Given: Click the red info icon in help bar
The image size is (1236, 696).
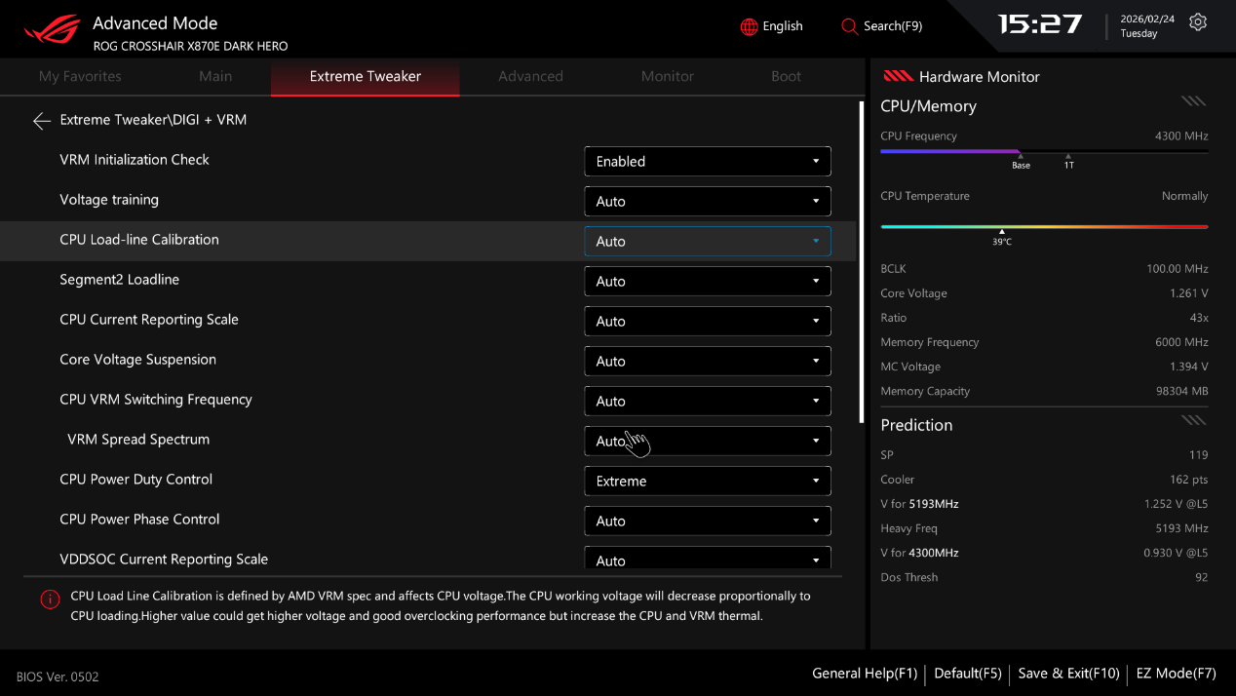Looking at the screenshot, I should (50, 599).
